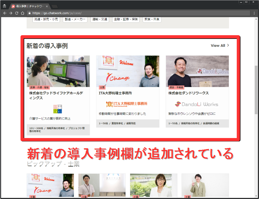Open pickup thumbnail of woman pointing finger
The height and width of the screenshot is (199, 259).
point(205,185)
